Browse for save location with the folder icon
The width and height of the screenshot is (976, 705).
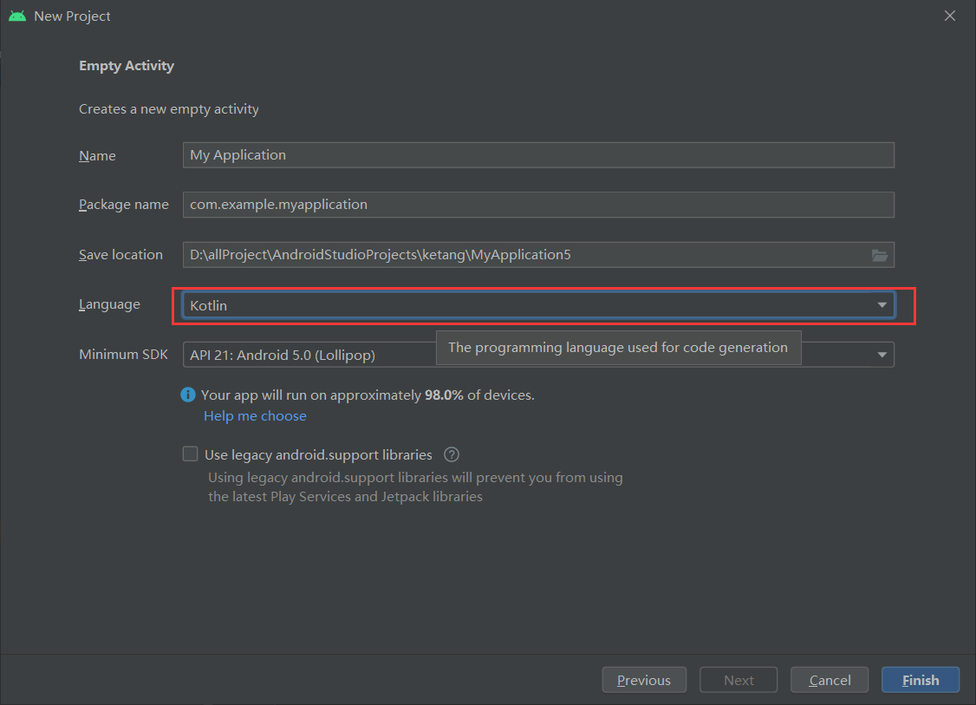pos(880,255)
